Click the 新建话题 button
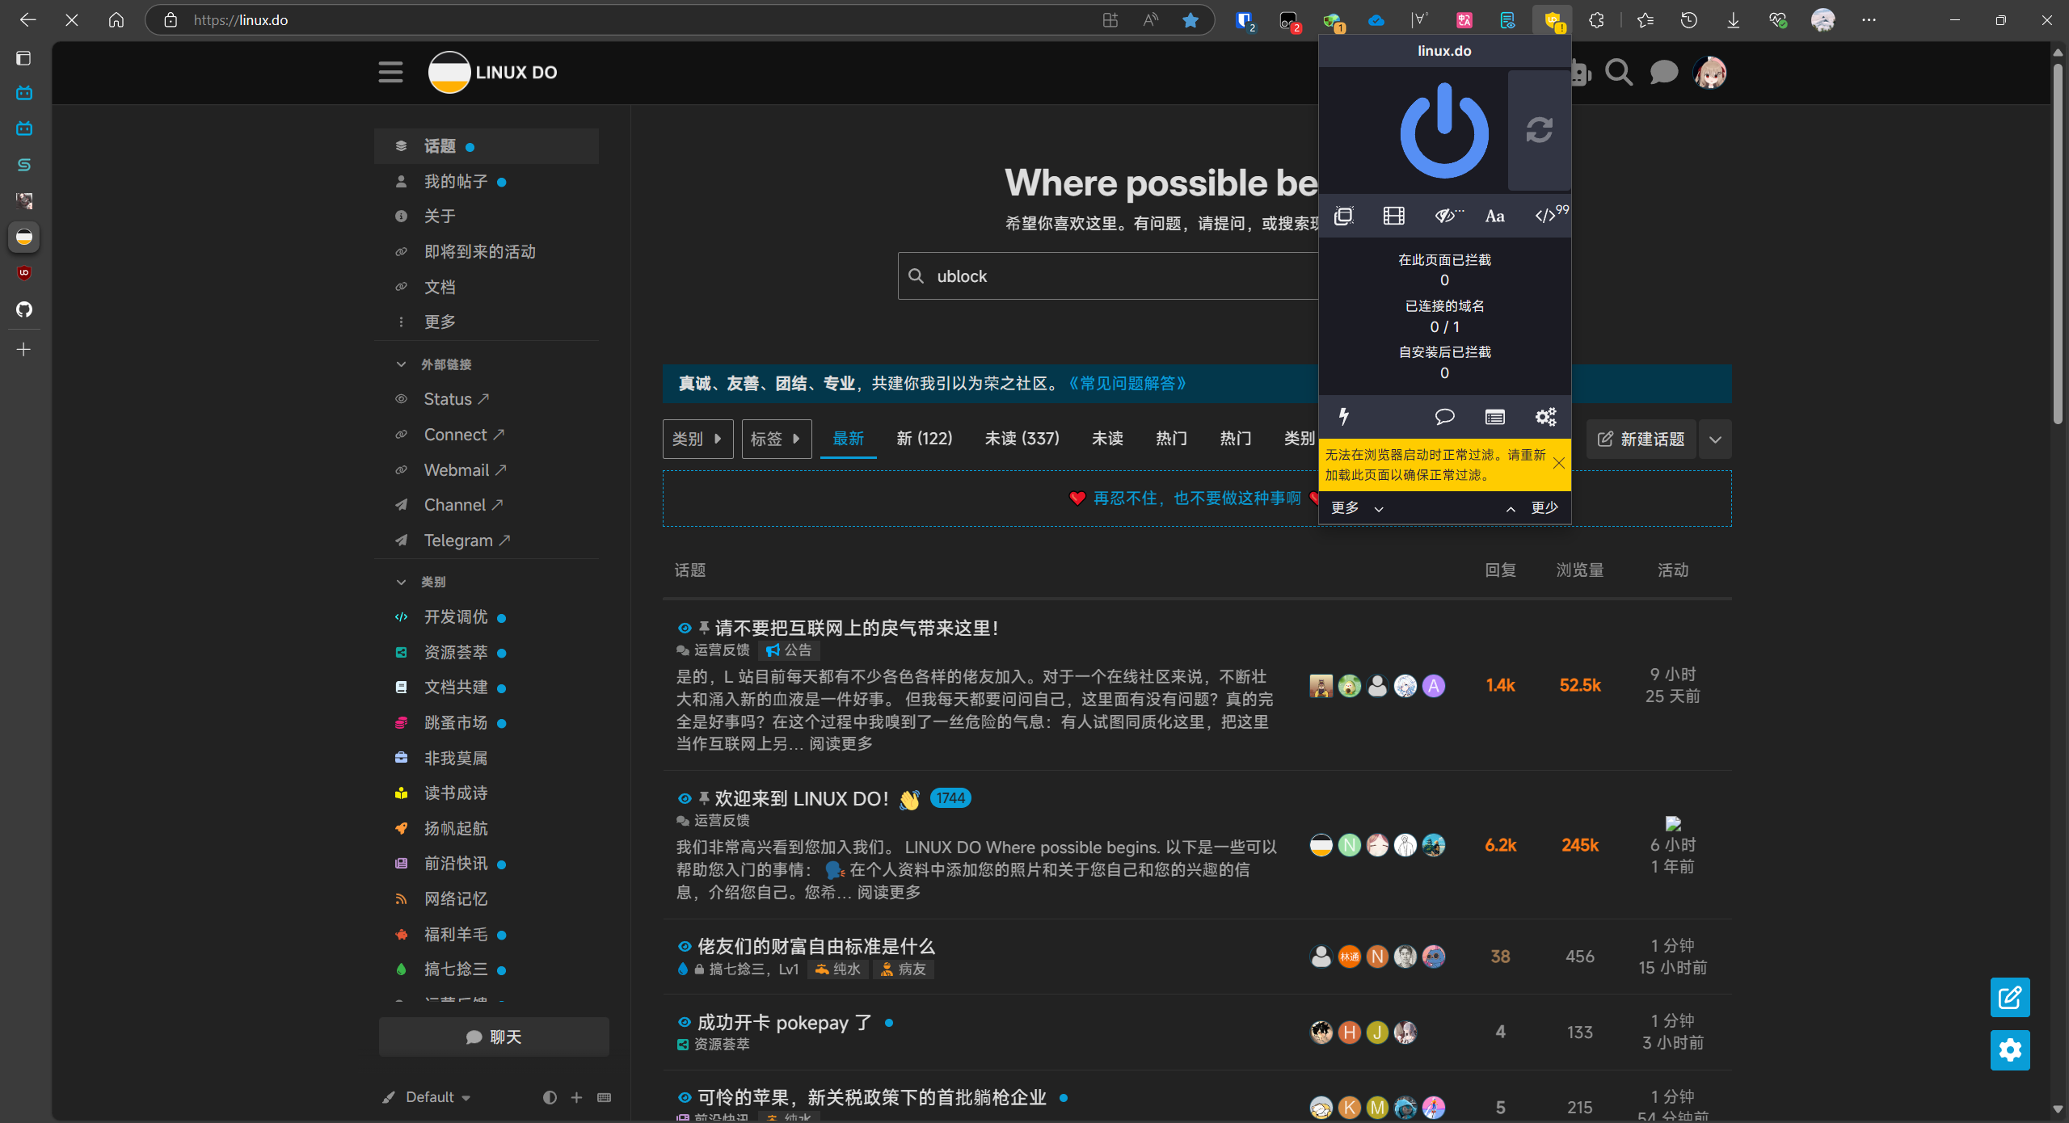This screenshot has height=1123, width=2069. (1641, 439)
